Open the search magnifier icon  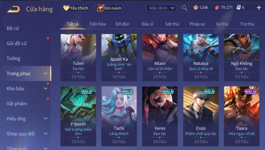pyautogui.click(x=185, y=8)
